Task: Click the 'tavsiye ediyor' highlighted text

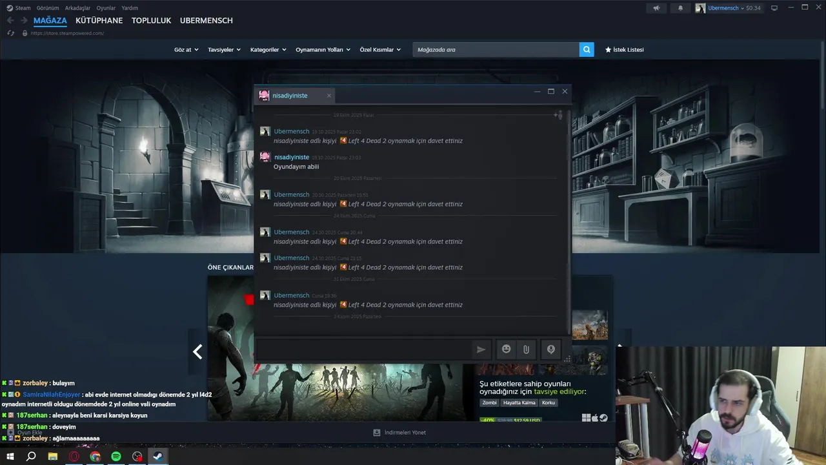Action: pos(559,391)
